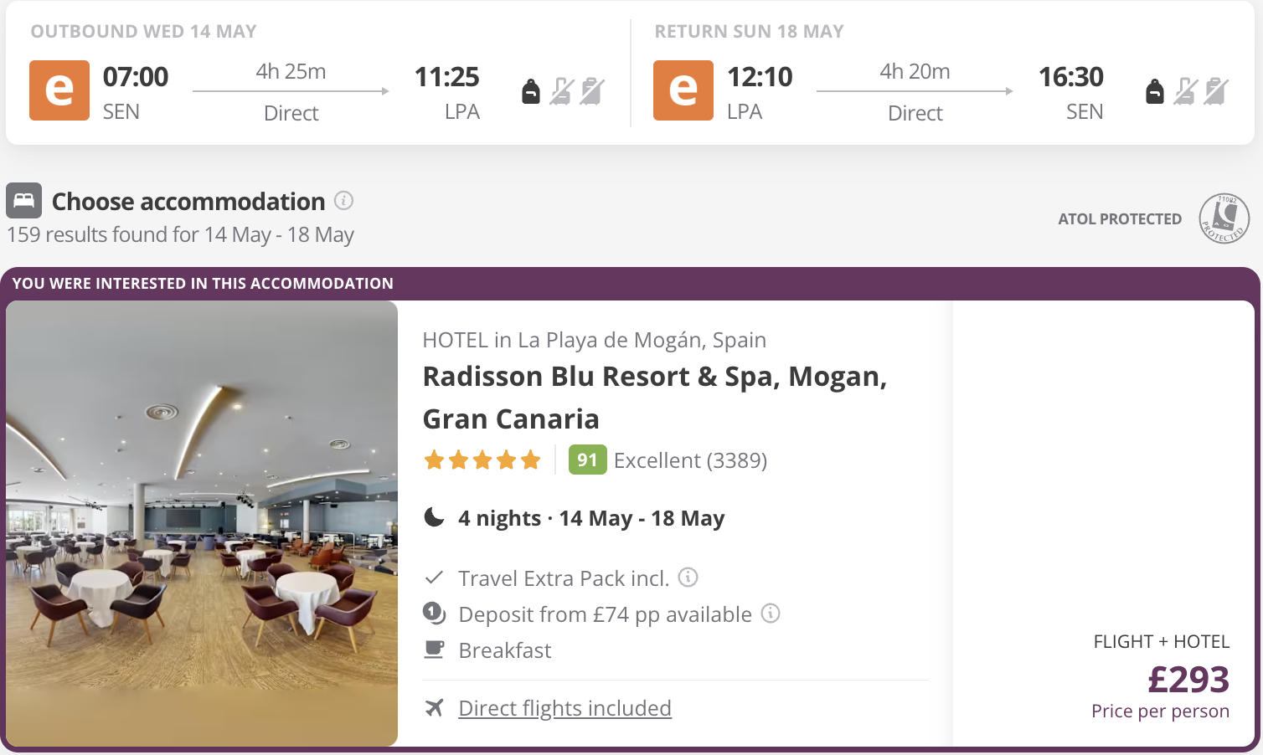Click the outbound 07:00 departure time

pos(135,77)
